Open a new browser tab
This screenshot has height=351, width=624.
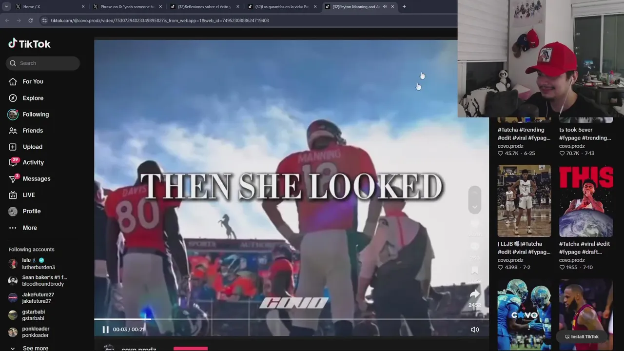(404, 7)
